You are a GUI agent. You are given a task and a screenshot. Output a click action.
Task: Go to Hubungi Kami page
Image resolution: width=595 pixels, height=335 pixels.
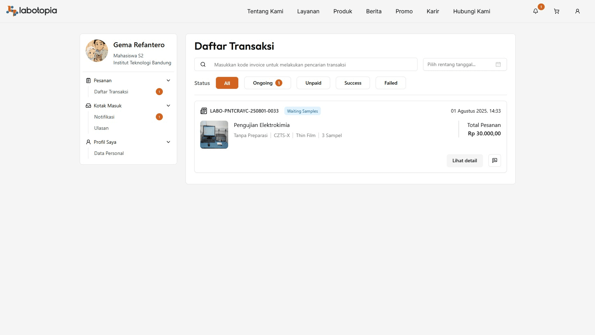[471, 11]
